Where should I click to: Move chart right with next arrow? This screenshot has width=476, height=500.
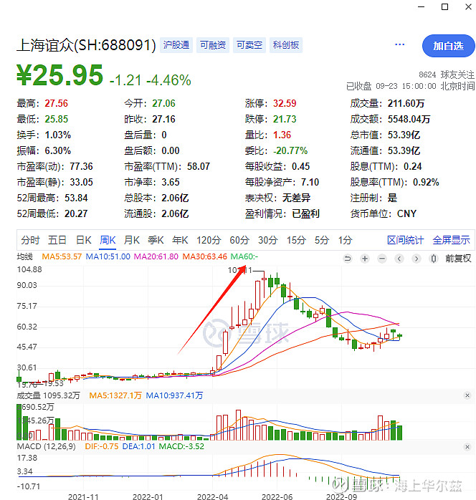pos(416,259)
